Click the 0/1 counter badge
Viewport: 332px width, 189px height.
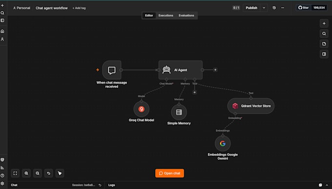click(x=236, y=8)
